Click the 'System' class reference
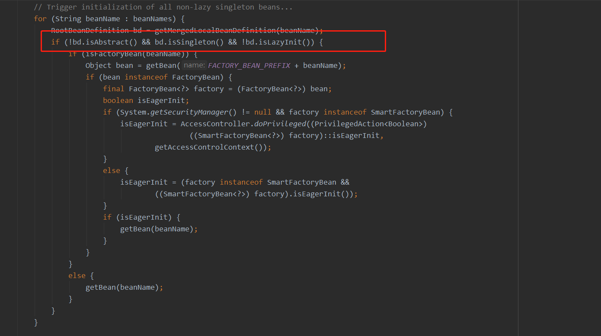601x336 pixels. (133, 112)
